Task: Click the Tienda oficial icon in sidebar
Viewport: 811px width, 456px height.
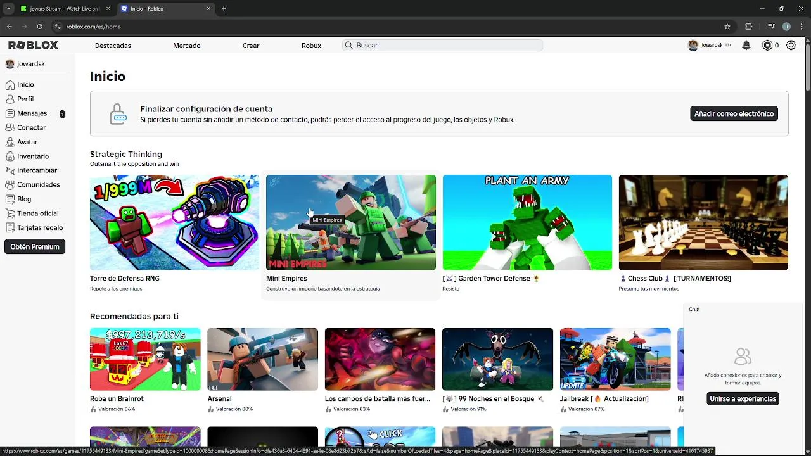Action: pyautogui.click(x=10, y=213)
